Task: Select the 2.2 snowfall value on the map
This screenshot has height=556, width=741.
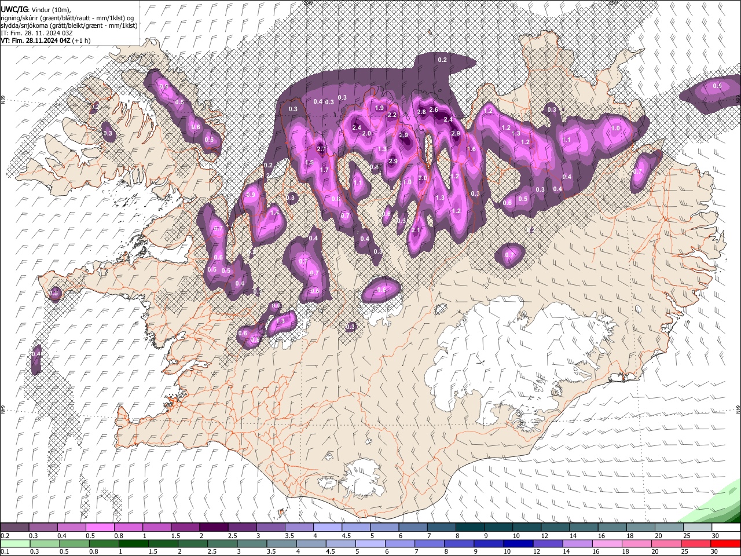Action: (392, 115)
